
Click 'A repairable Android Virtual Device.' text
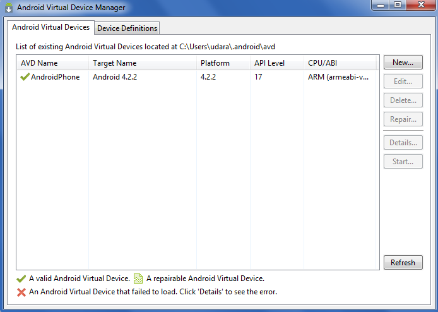tap(205, 279)
